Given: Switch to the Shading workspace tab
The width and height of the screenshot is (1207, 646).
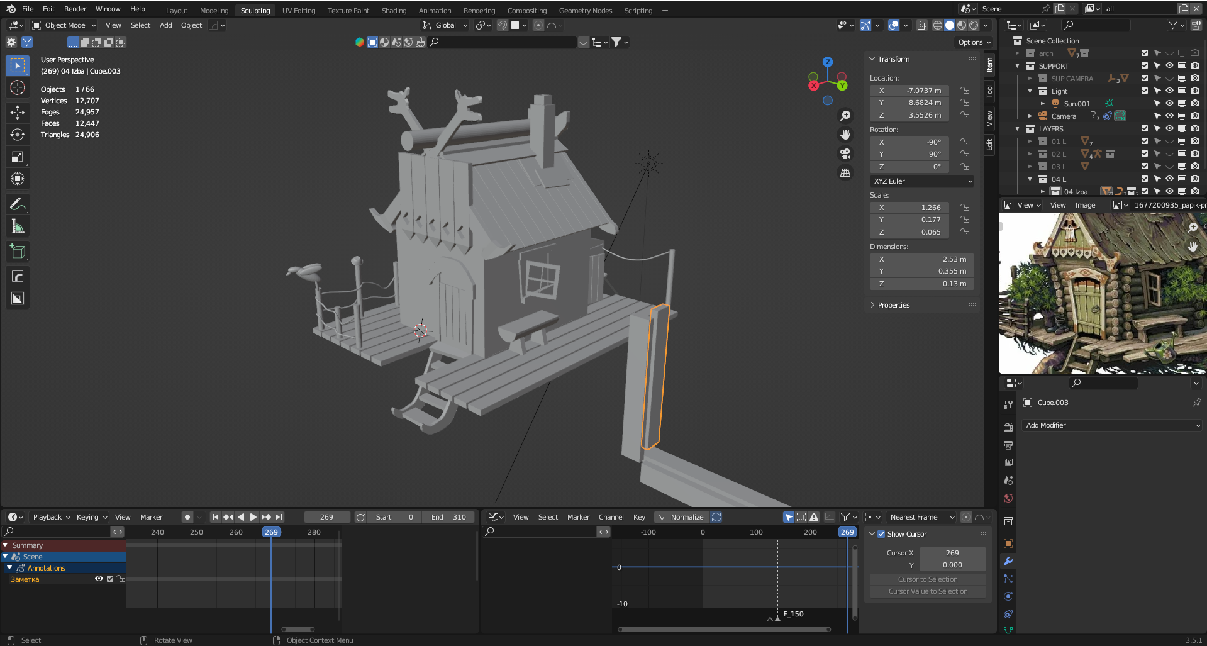Looking at the screenshot, I should click(x=394, y=11).
